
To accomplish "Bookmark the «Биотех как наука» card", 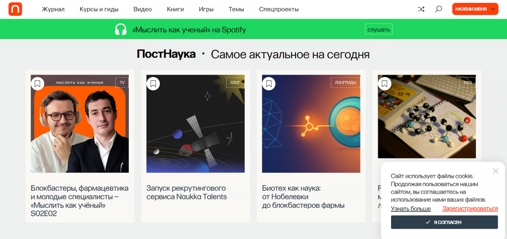I will pyautogui.click(x=269, y=83).
